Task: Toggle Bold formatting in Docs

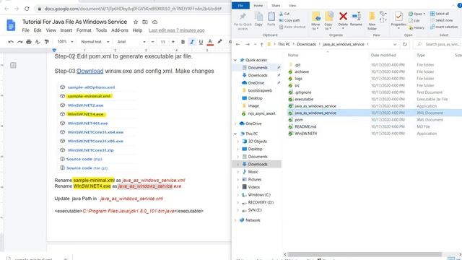Action: [x=183, y=42]
